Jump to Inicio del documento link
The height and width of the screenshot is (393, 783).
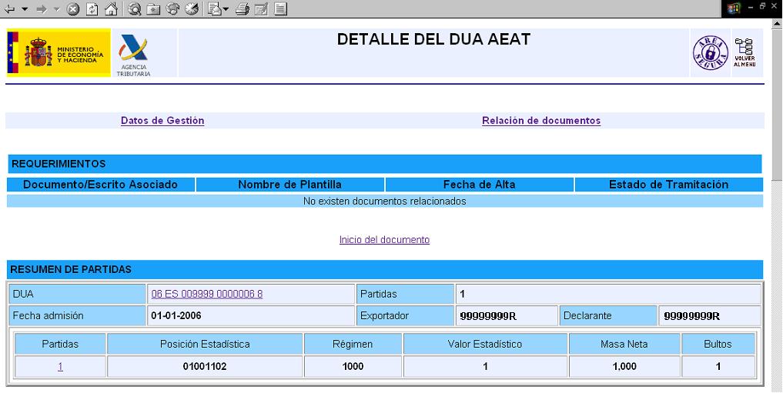384,240
